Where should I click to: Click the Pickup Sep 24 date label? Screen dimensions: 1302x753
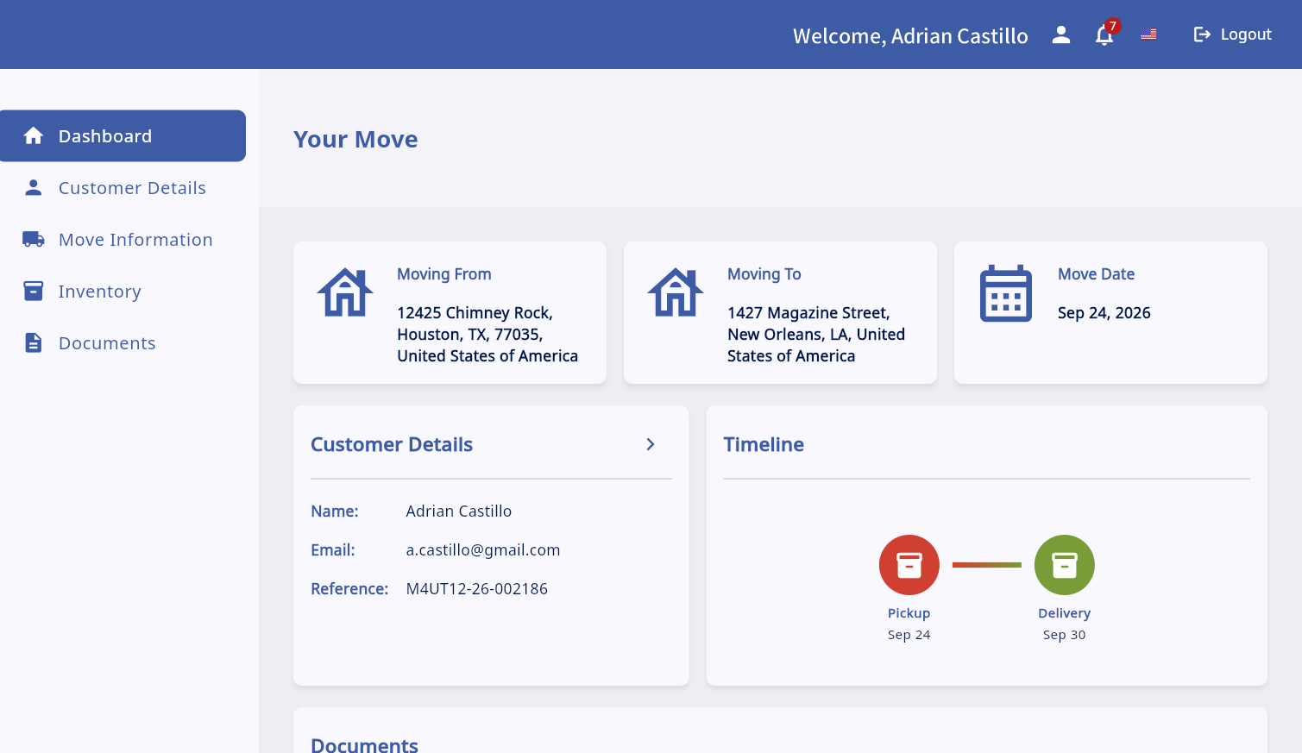tap(909, 635)
